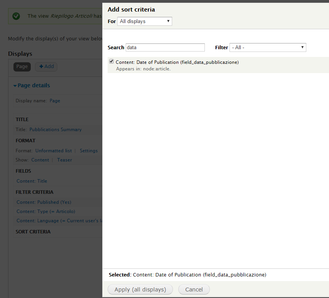Image resolution: width=329 pixels, height=298 pixels.
Task: Open the Pubblications Summary title link
Action: (x=55, y=130)
